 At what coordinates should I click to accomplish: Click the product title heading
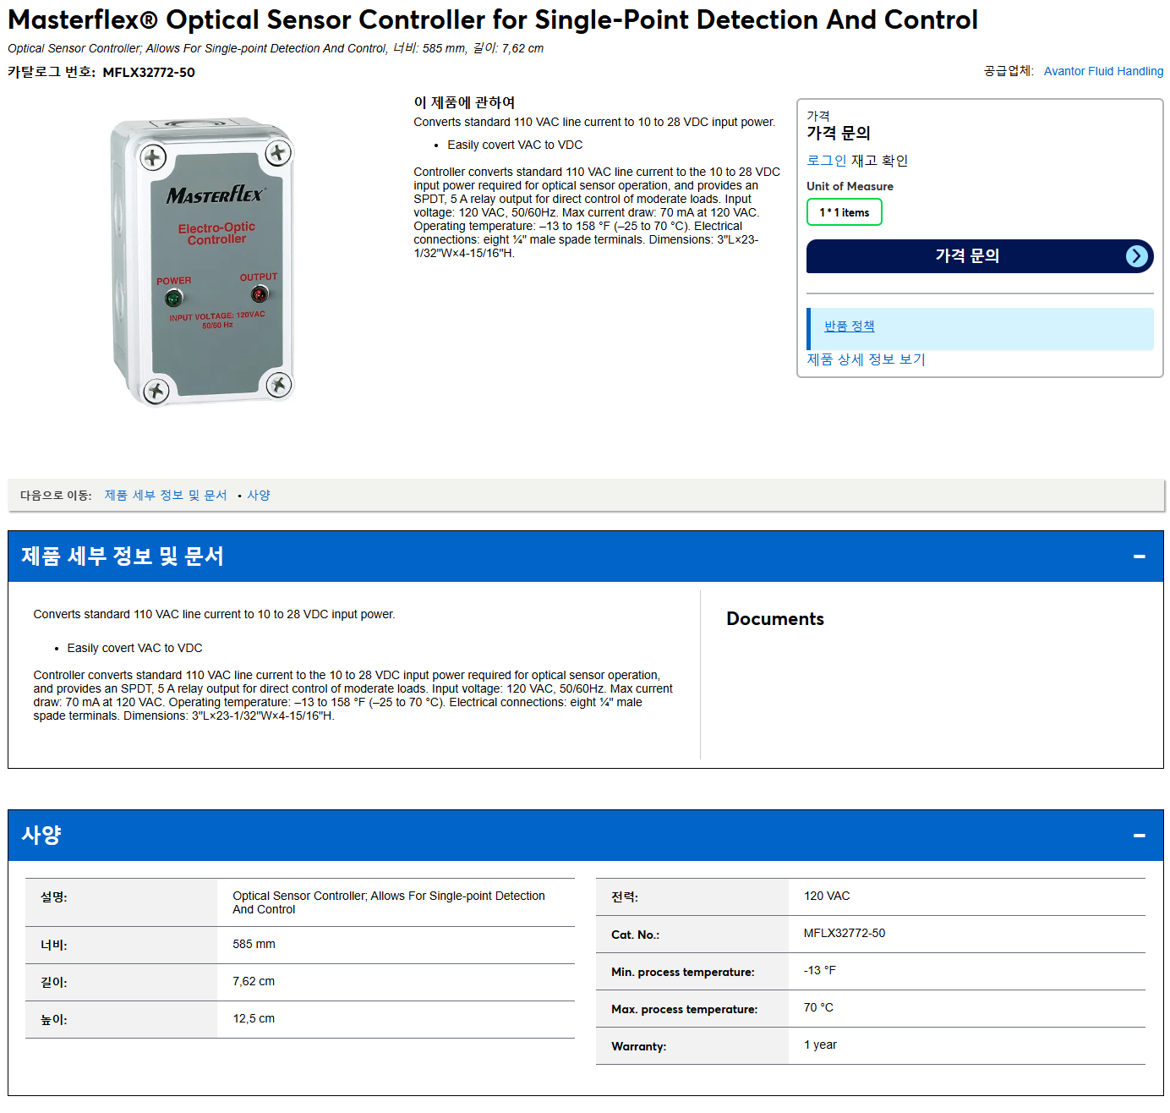(492, 19)
